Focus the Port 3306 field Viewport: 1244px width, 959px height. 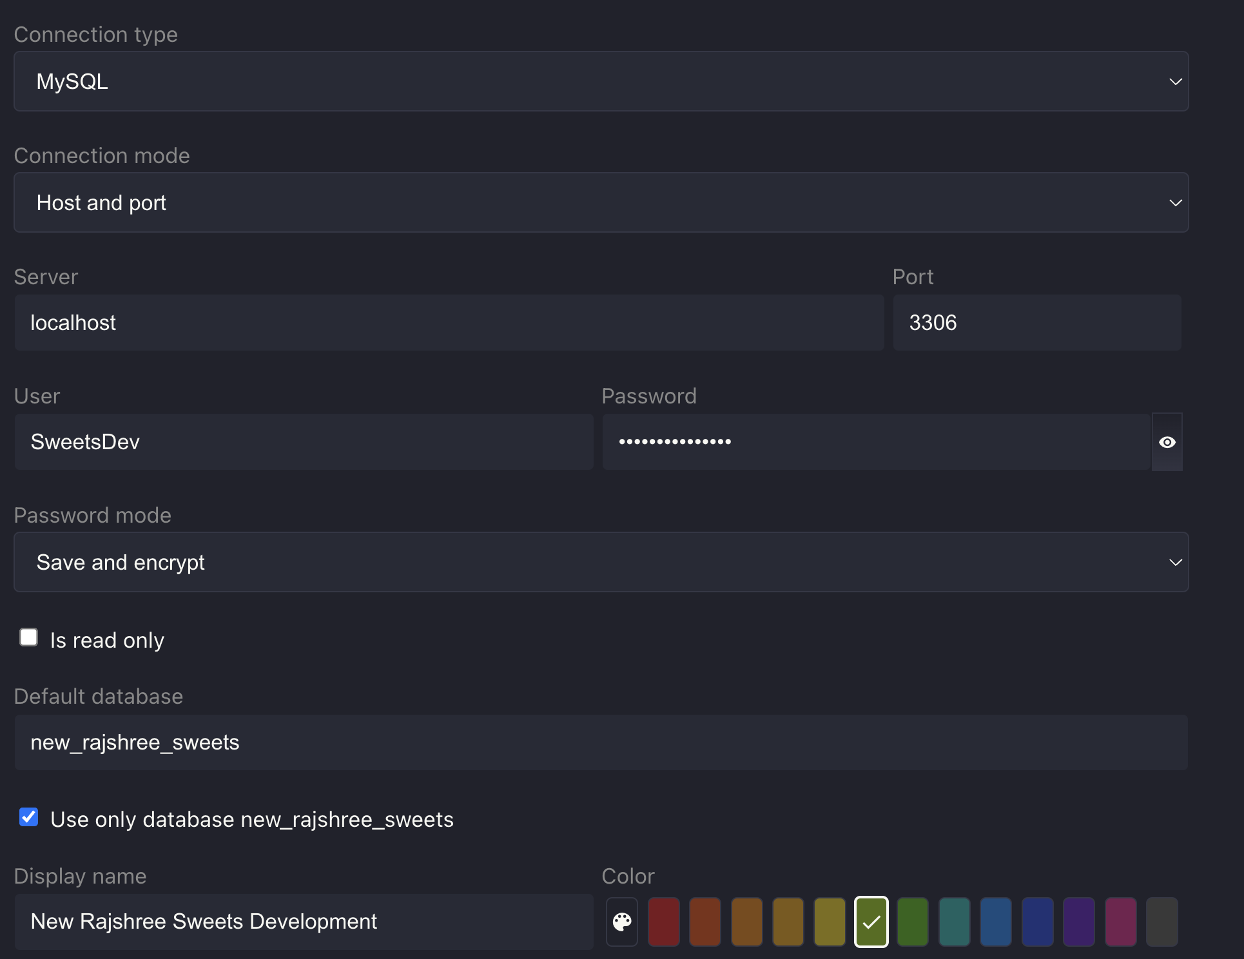point(1036,323)
